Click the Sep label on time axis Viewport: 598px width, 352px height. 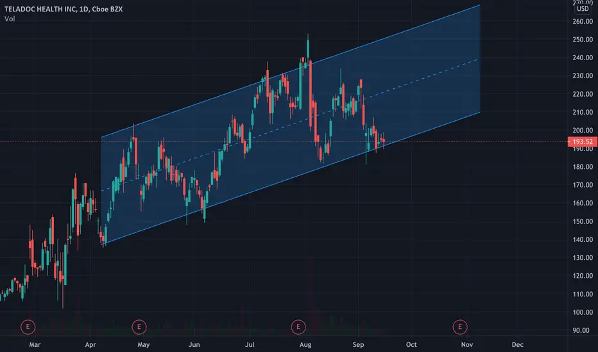(358, 345)
